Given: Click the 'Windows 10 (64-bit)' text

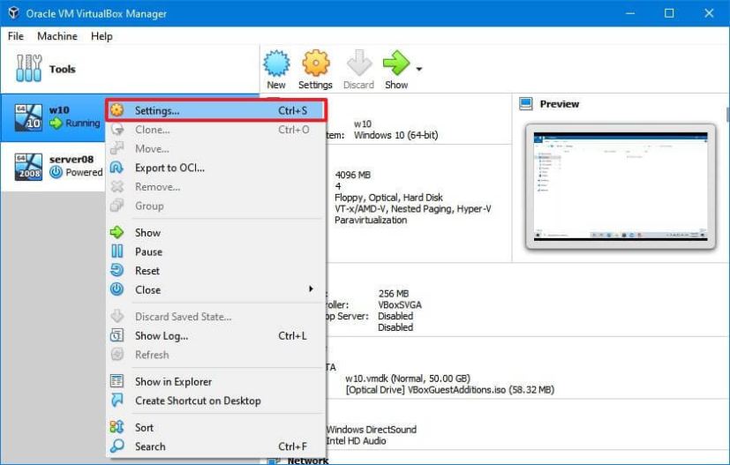Looking at the screenshot, I should click(x=395, y=135).
